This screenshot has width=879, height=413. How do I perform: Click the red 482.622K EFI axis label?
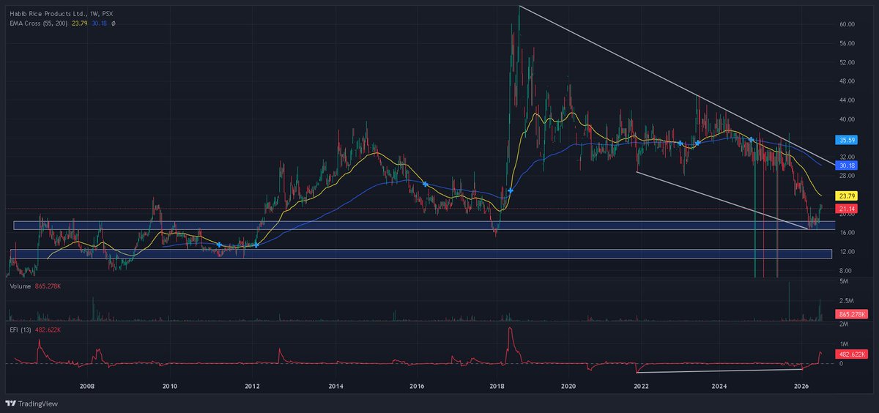(851, 354)
